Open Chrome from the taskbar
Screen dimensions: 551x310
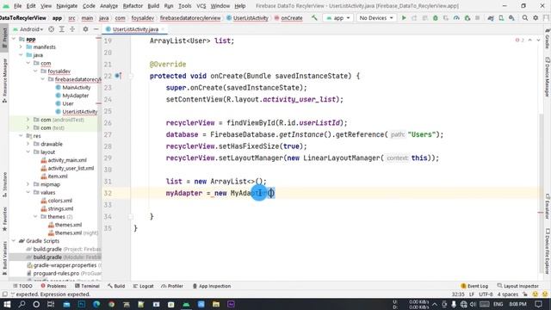click(111, 304)
